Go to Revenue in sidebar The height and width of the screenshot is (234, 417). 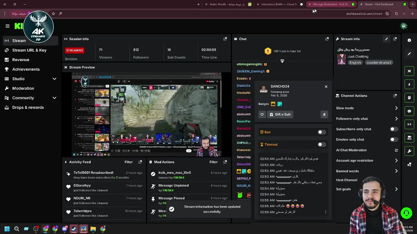click(x=21, y=60)
